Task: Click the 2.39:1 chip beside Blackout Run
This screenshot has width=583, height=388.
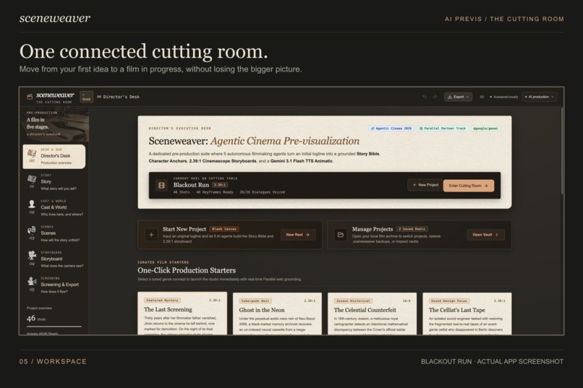Action: (x=220, y=185)
